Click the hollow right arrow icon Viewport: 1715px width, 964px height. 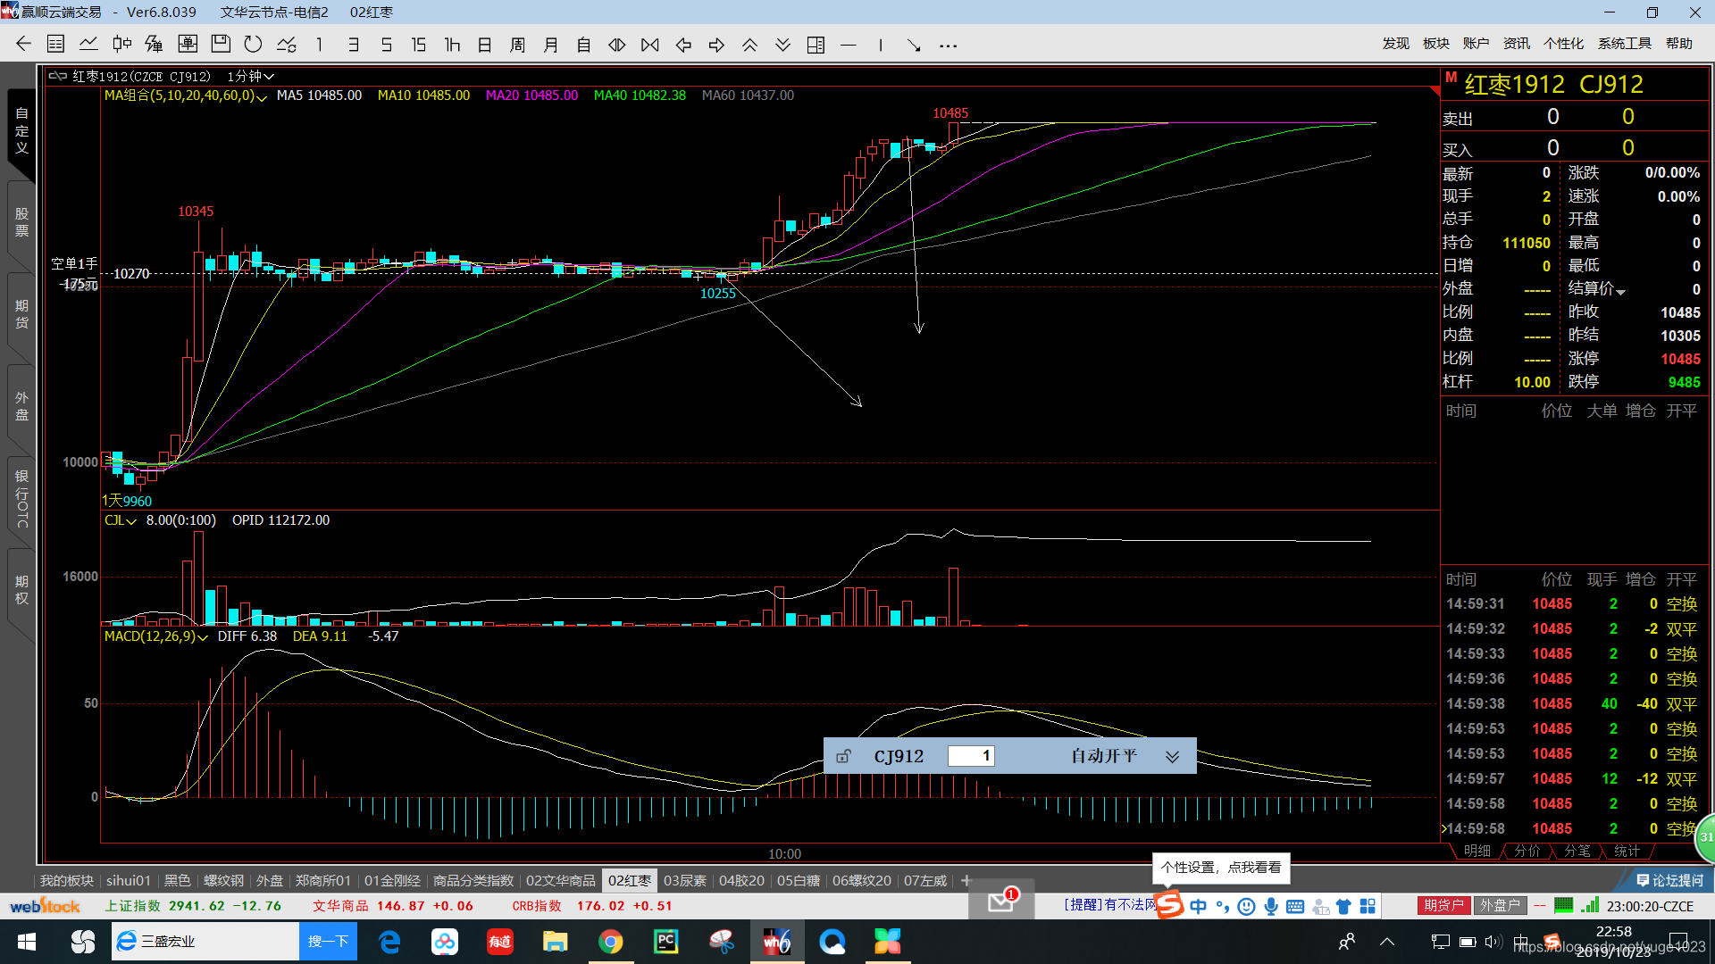point(716,44)
